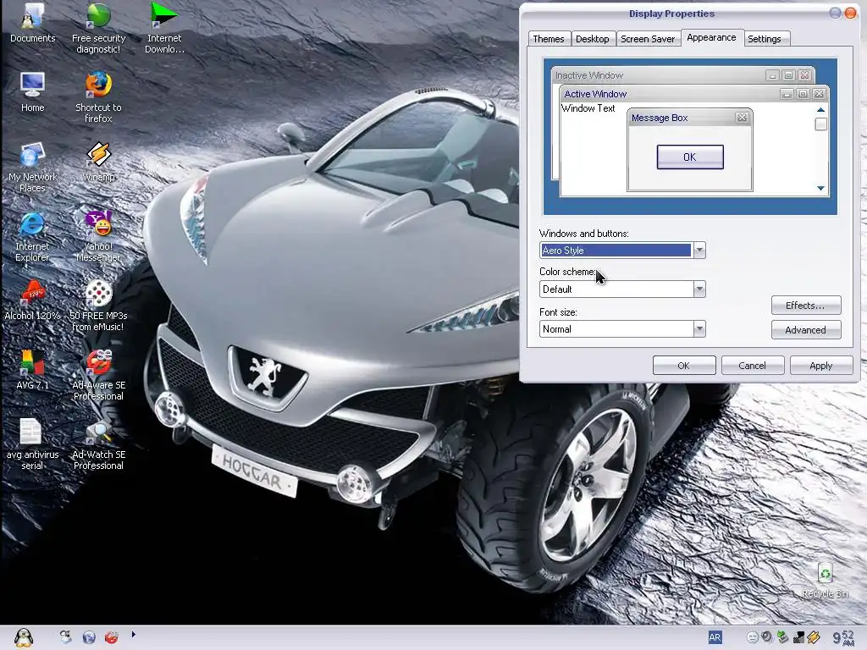Open 50 FREE MP3s from eMusic icon
The image size is (867, 650).
pyautogui.click(x=98, y=306)
